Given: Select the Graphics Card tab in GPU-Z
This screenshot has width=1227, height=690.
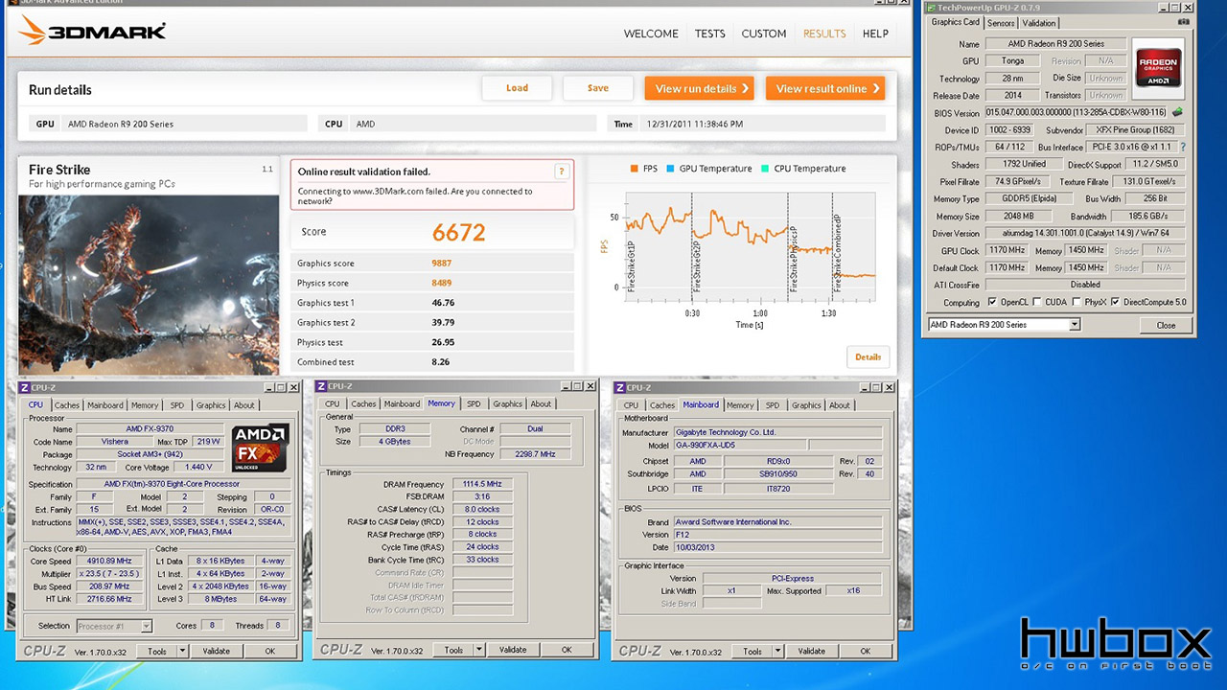Looking at the screenshot, I should [x=956, y=22].
